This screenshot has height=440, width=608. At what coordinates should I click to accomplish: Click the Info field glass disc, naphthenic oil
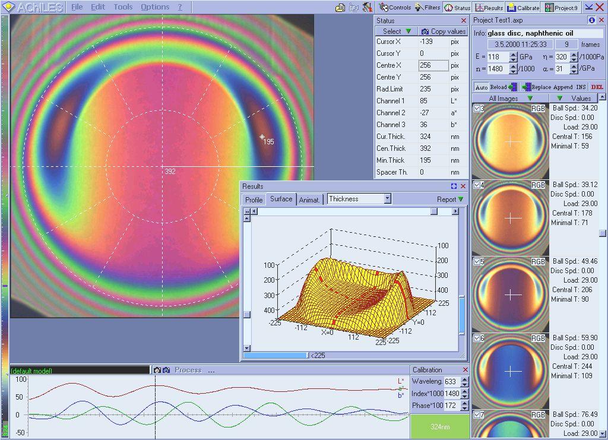544,33
